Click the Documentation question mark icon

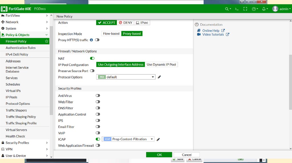[197, 24]
